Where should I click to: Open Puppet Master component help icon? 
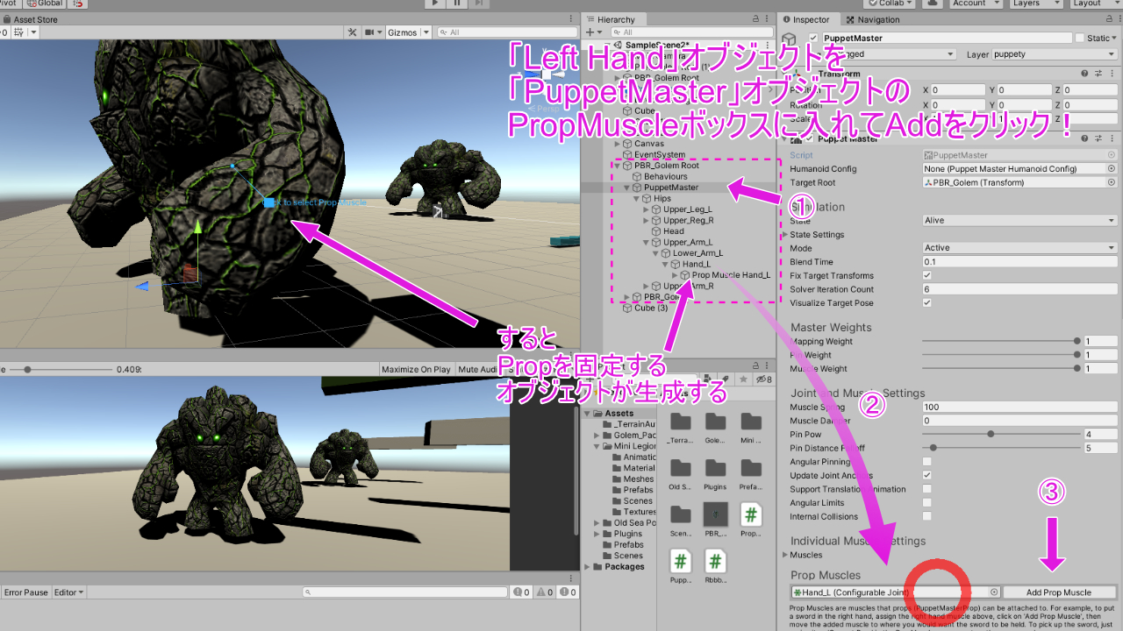coord(1084,138)
